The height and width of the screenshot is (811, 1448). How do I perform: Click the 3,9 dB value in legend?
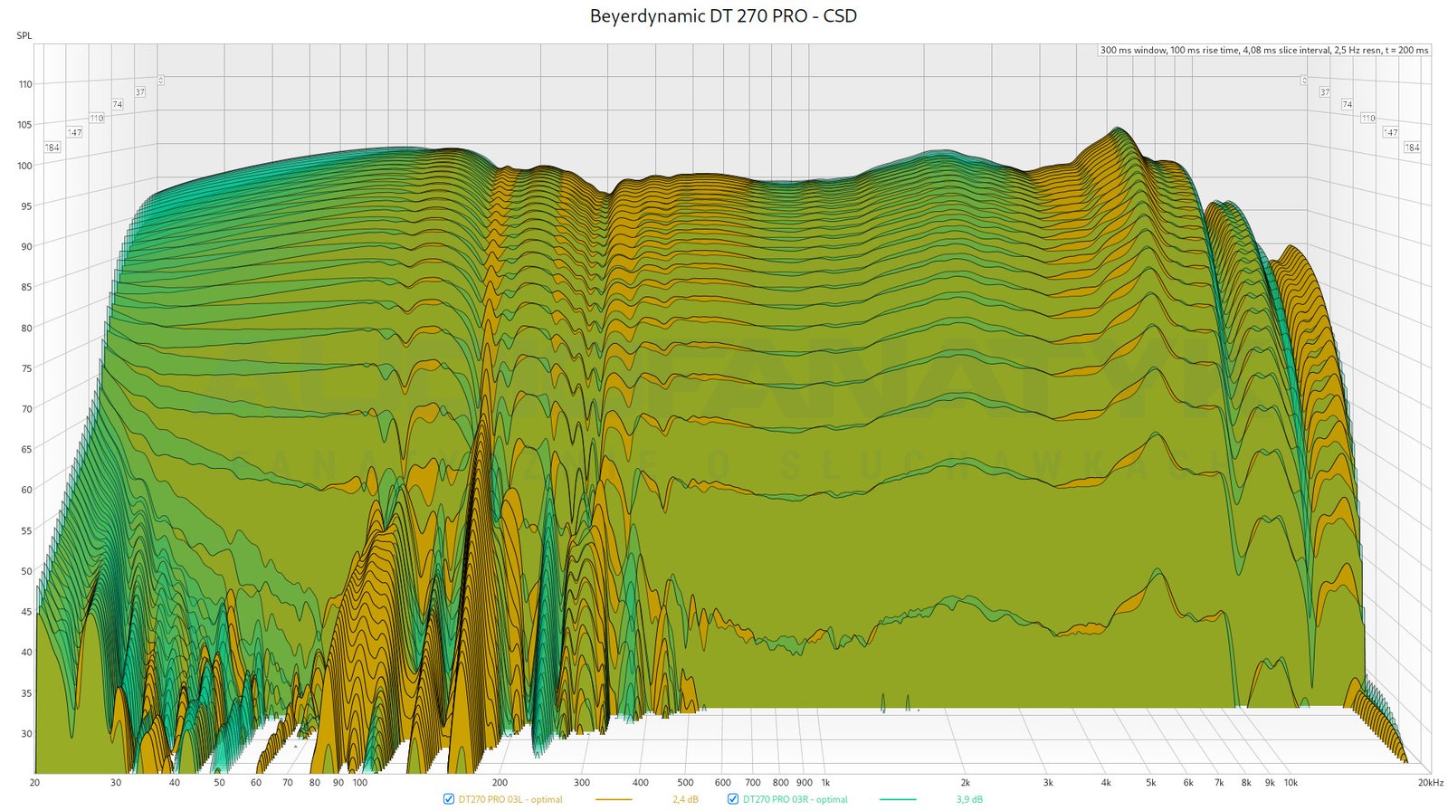[969, 800]
